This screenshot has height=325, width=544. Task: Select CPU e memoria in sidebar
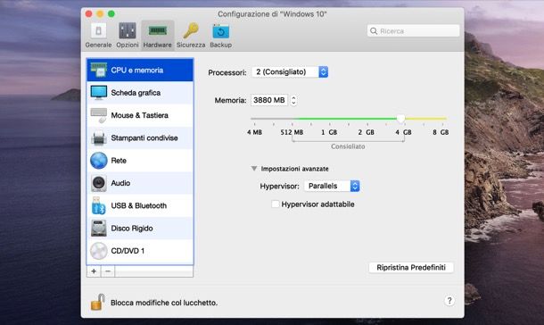(140, 71)
